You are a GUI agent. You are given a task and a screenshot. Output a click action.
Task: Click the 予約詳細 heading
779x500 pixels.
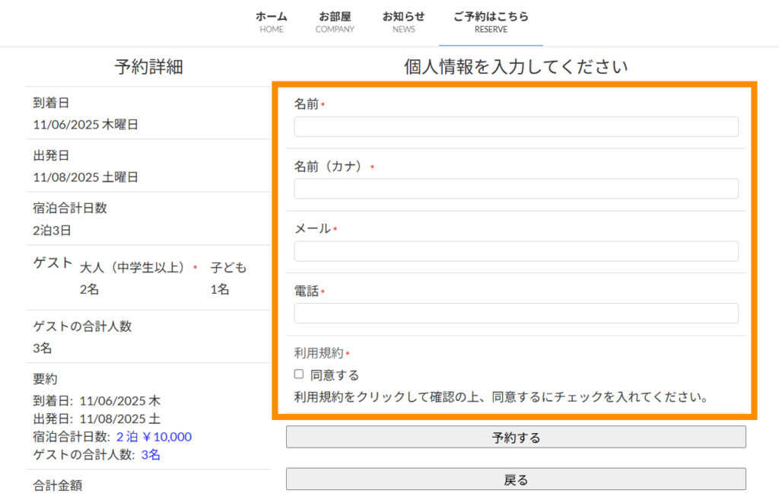click(x=148, y=67)
